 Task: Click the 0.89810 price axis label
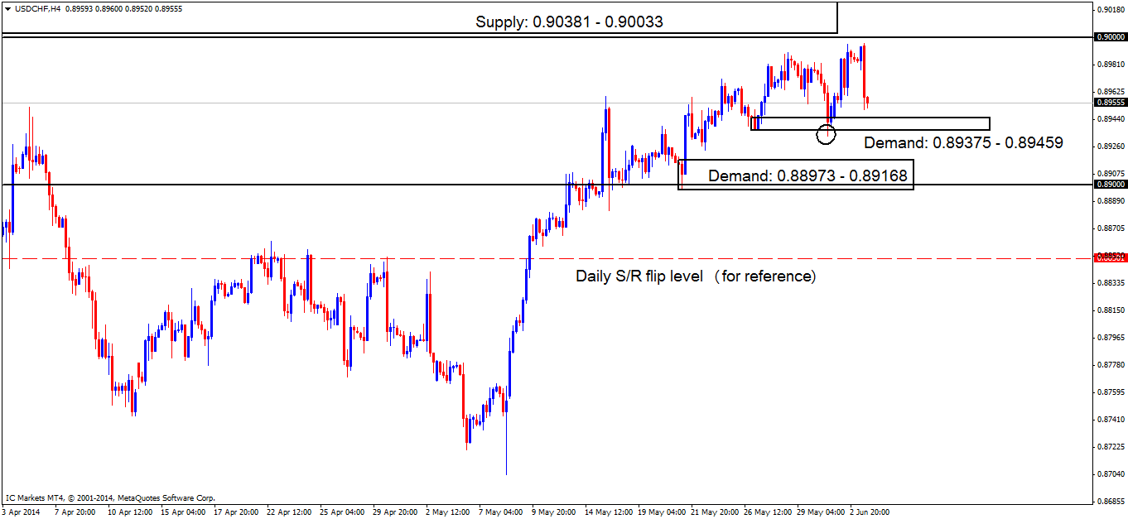point(1111,64)
